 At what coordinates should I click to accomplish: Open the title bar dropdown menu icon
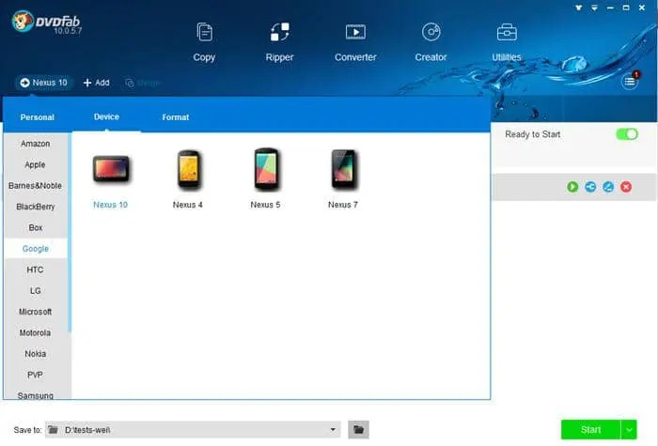pos(594,8)
